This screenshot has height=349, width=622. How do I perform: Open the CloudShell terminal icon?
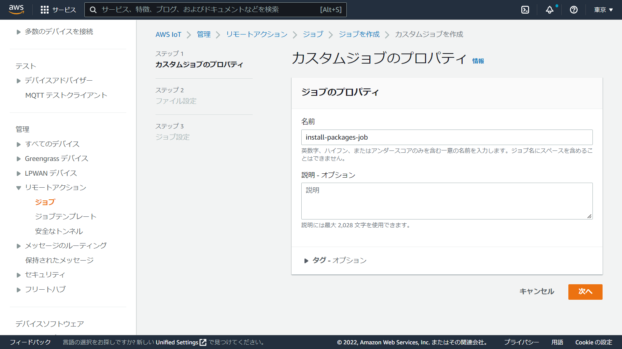point(525,10)
